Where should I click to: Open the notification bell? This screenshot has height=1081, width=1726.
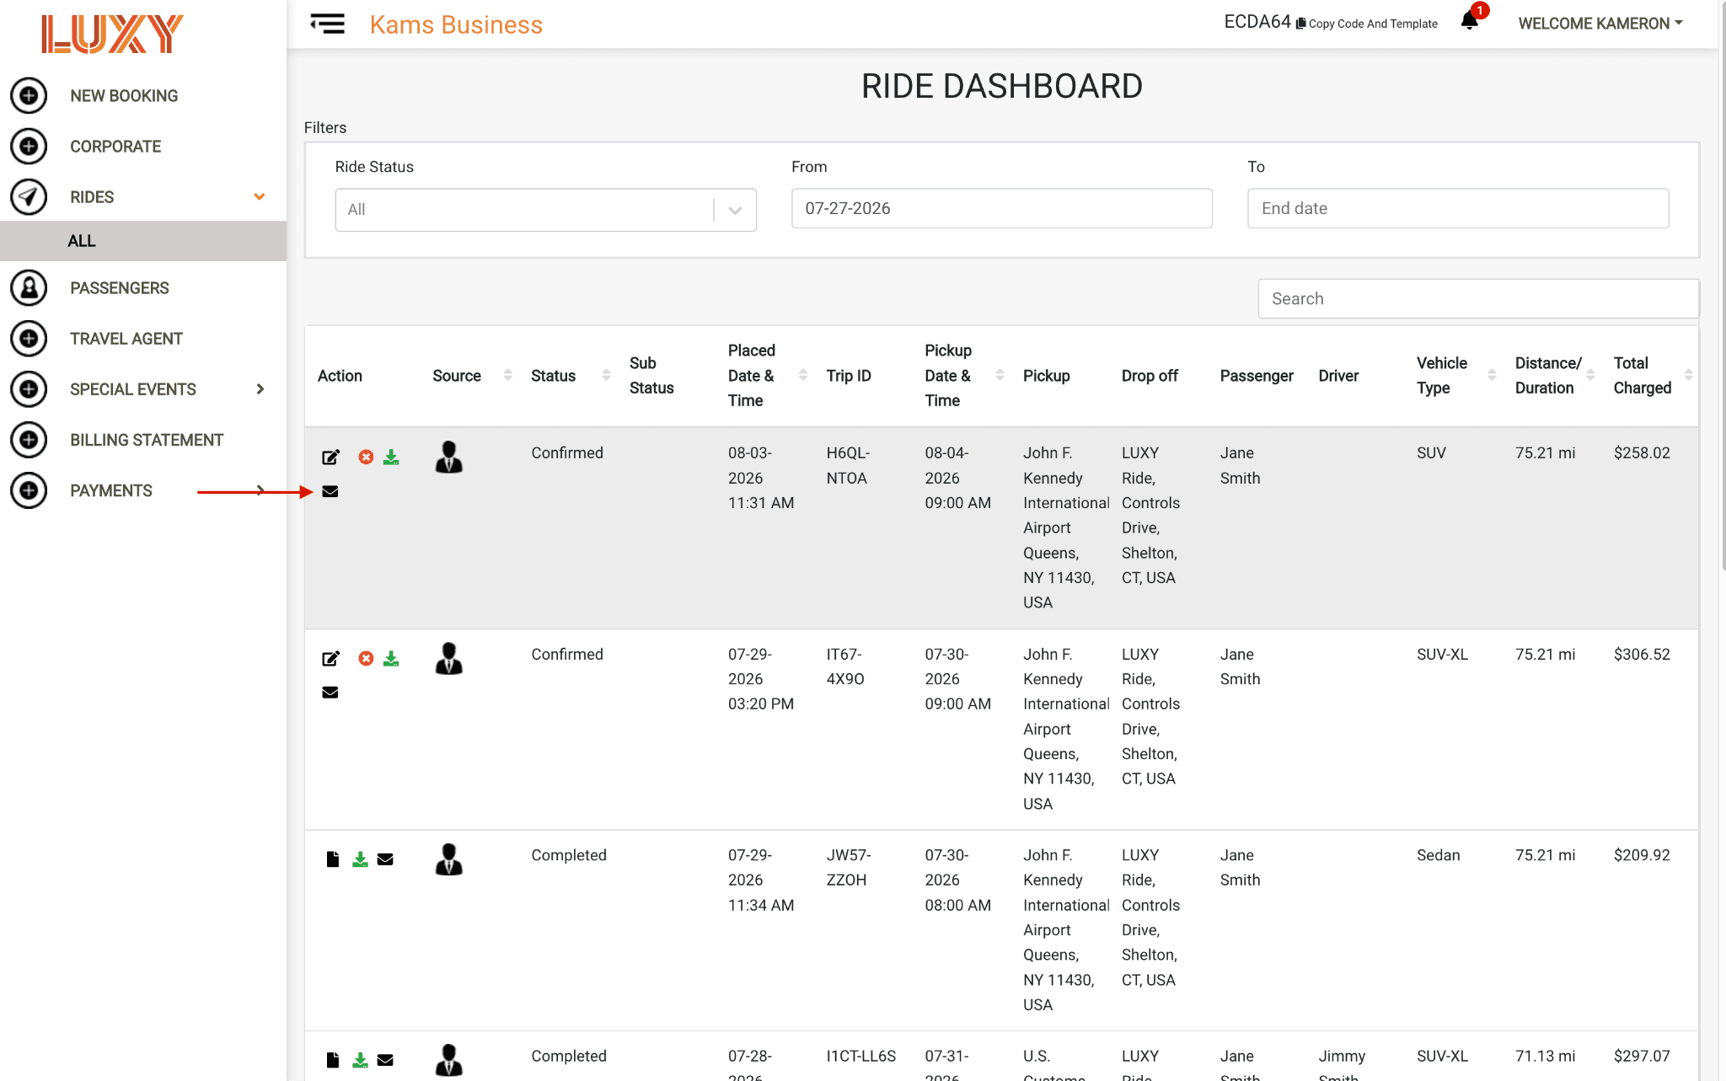click(x=1470, y=21)
